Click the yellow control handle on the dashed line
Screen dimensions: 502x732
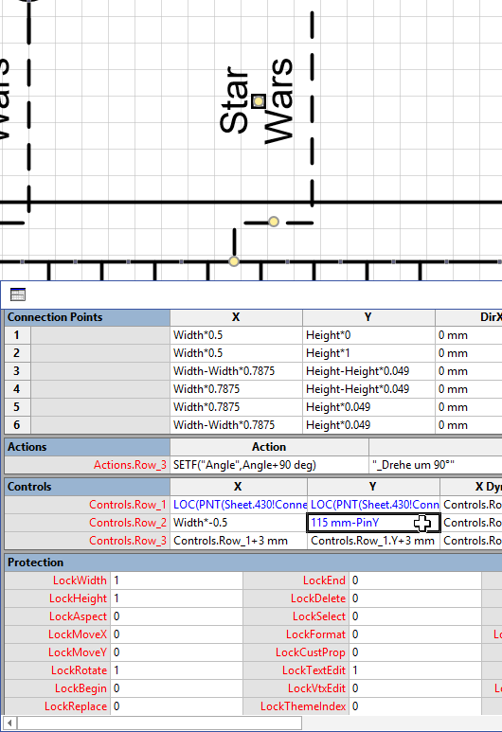(x=274, y=222)
